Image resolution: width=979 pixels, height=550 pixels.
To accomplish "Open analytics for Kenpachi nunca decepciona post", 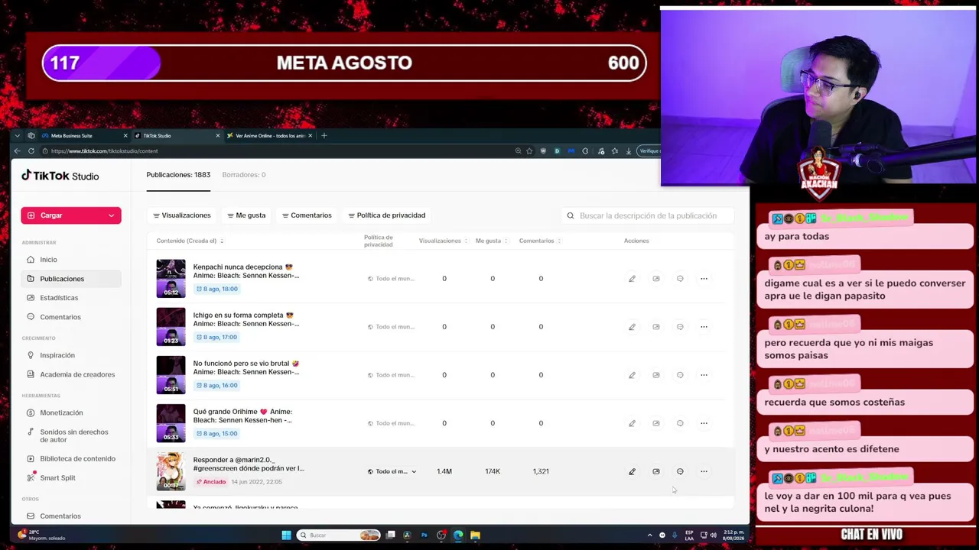I will [655, 279].
